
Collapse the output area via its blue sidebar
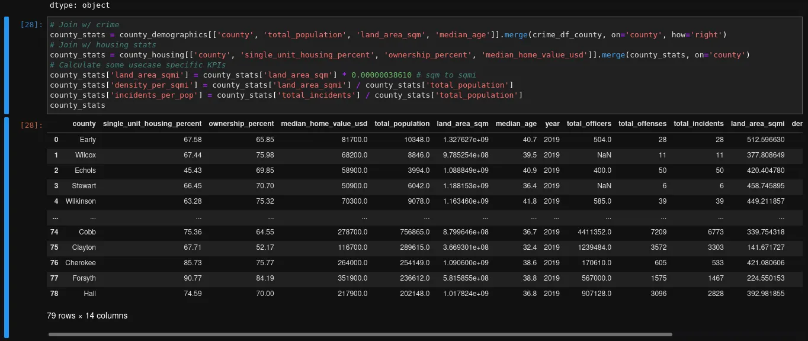point(6,225)
